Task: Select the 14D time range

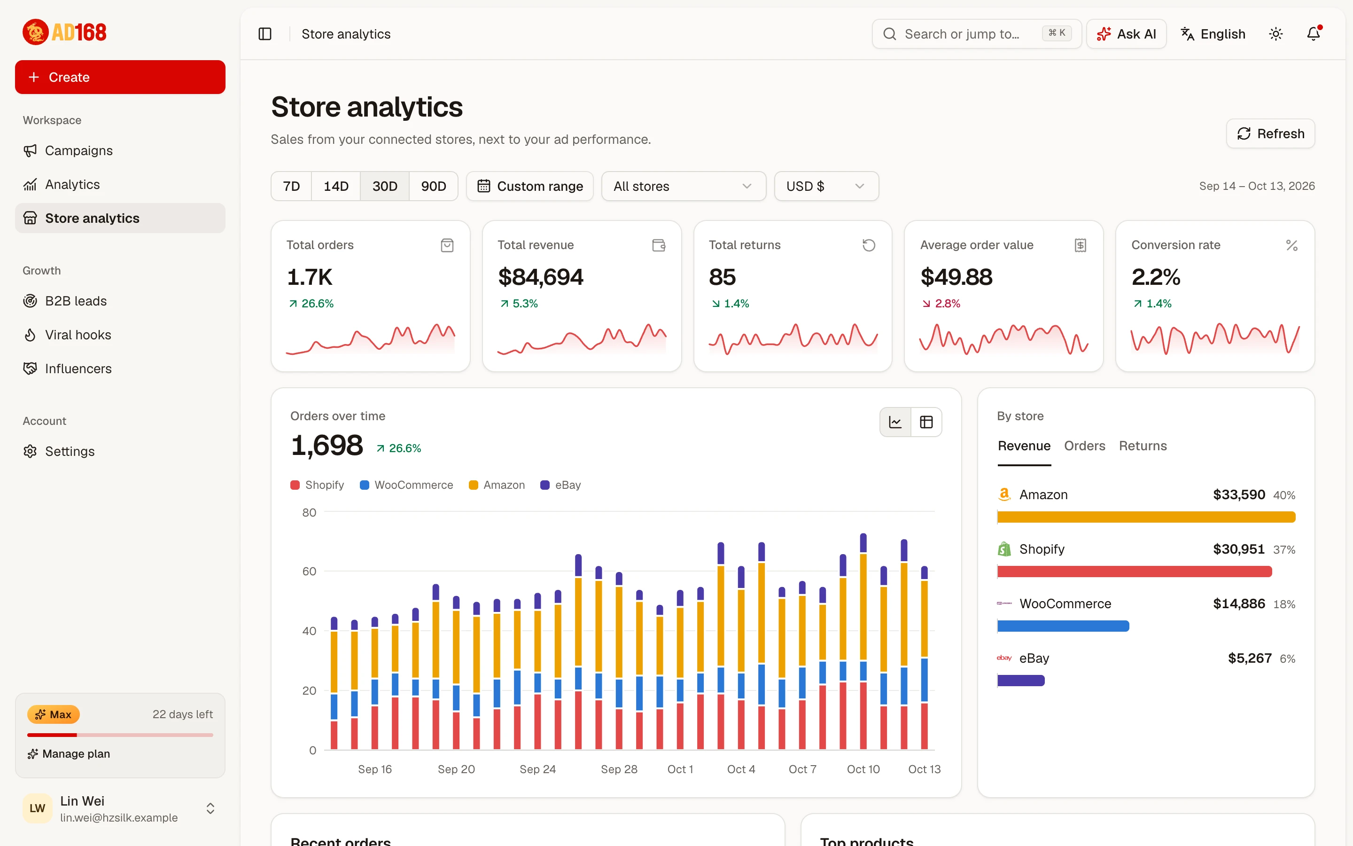Action: (336, 186)
